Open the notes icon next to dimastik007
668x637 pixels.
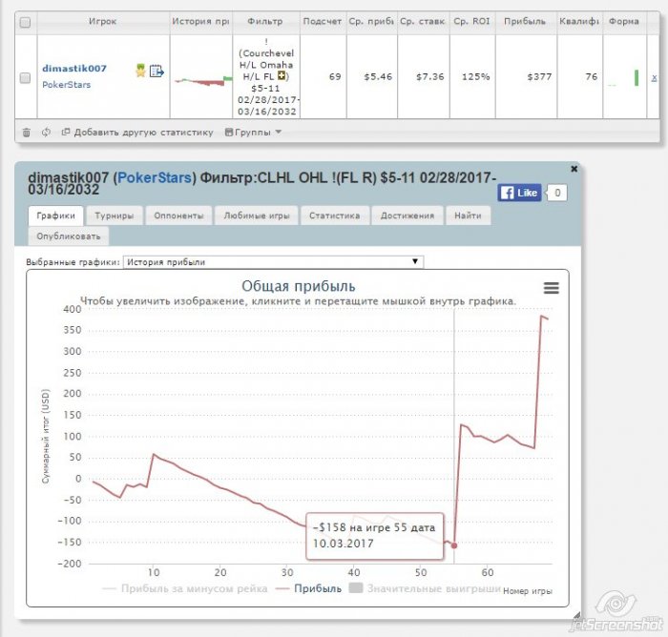click(157, 71)
